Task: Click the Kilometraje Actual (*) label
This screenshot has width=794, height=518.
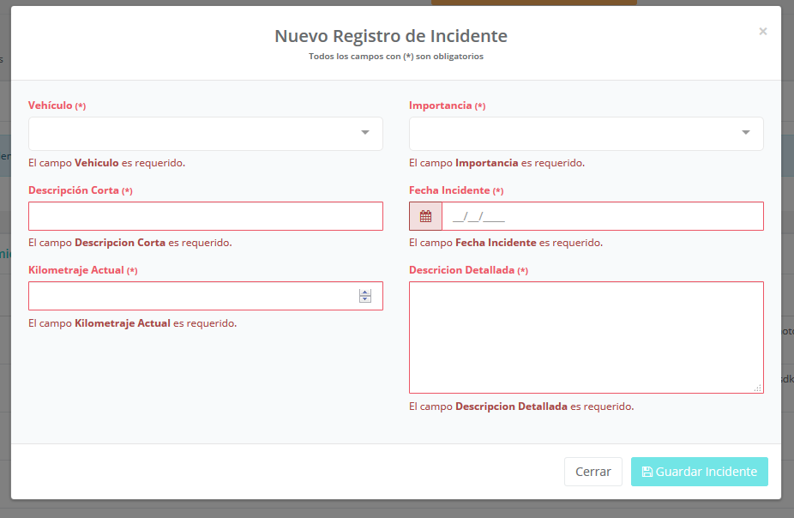Action: pyautogui.click(x=82, y=270)
